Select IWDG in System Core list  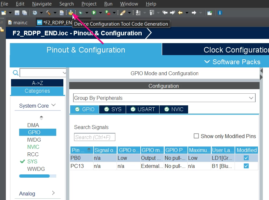tap(34, 140)
